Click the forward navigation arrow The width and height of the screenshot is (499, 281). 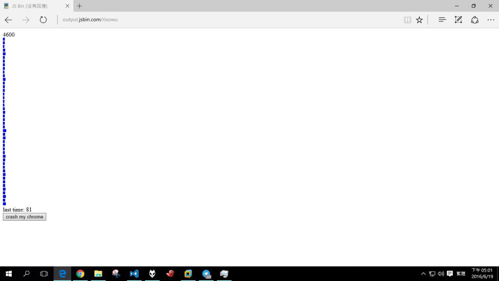coord(26,20)
